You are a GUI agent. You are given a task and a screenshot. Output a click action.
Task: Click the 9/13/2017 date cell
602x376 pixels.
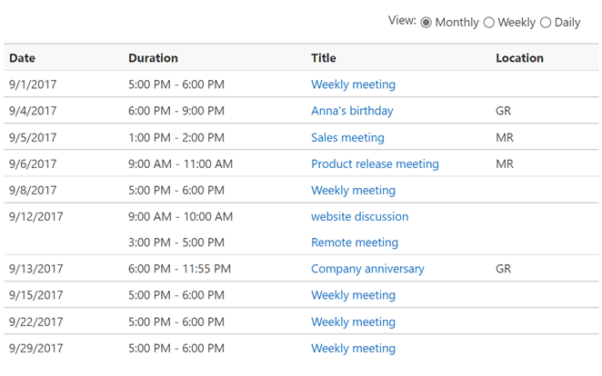coord(36,269)
